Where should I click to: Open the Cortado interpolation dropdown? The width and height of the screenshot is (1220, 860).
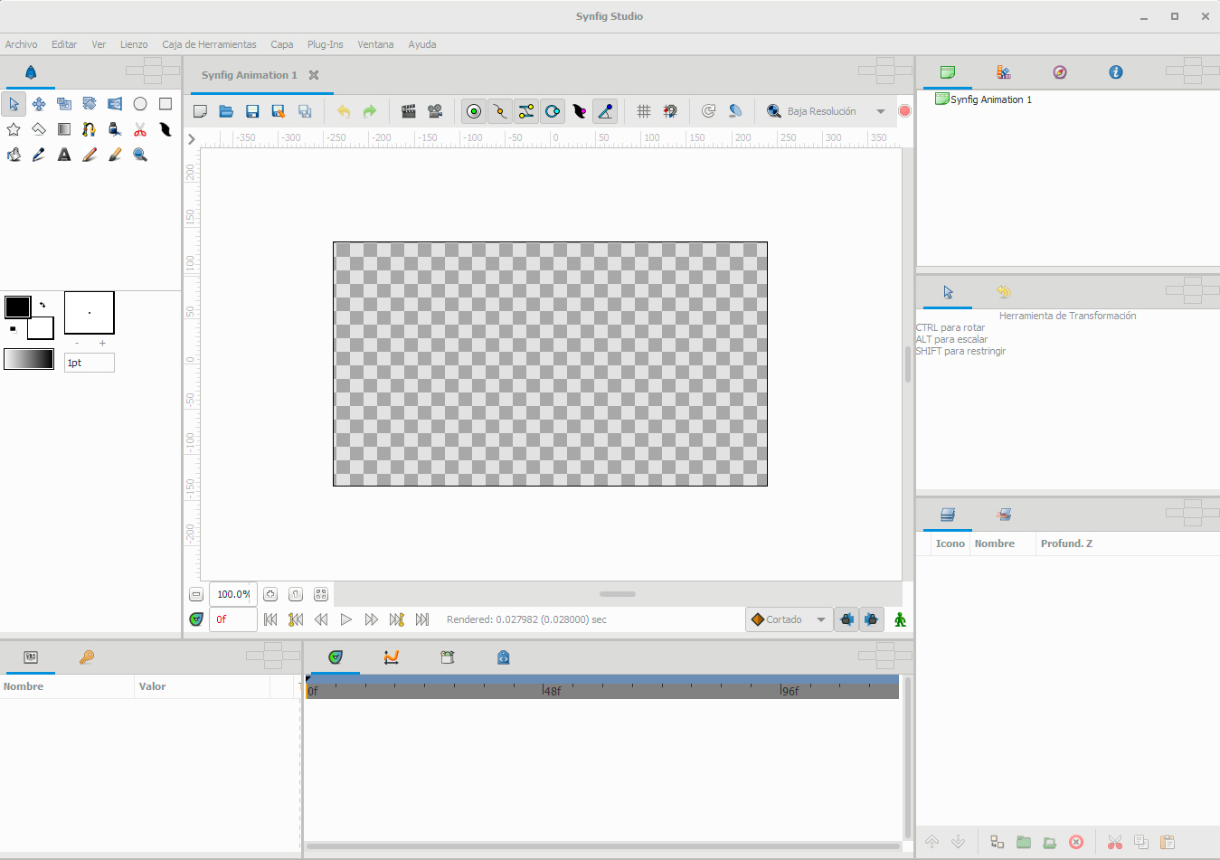(820, 619)
